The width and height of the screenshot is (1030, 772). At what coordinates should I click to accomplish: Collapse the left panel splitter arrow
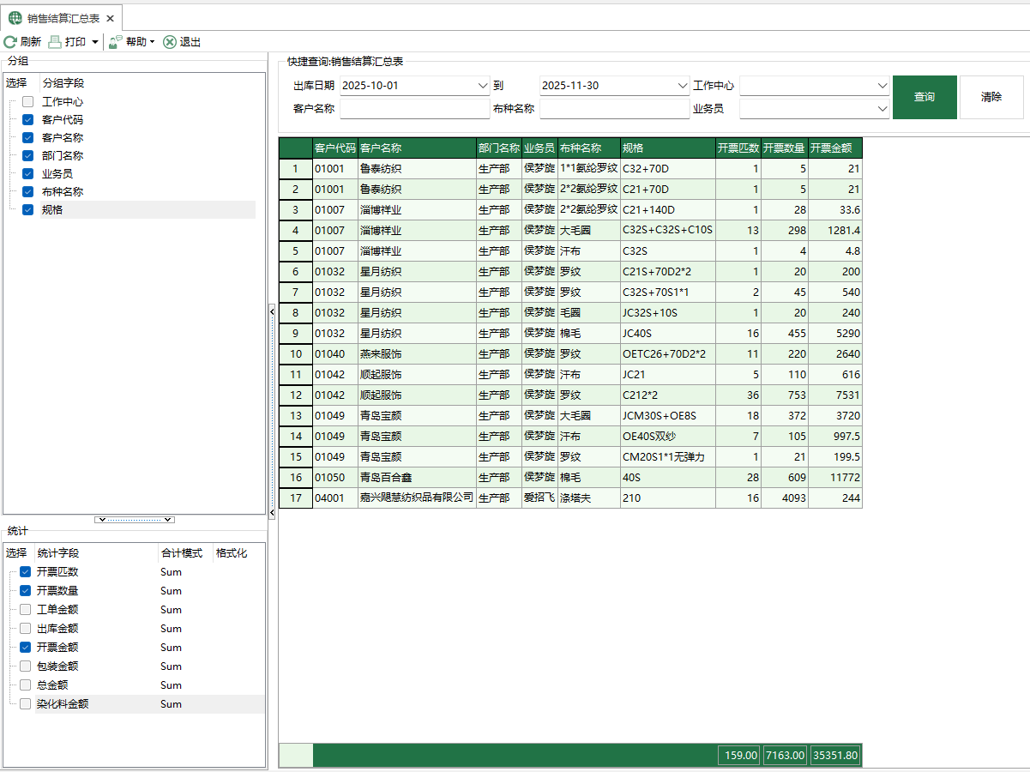[272, 312]
